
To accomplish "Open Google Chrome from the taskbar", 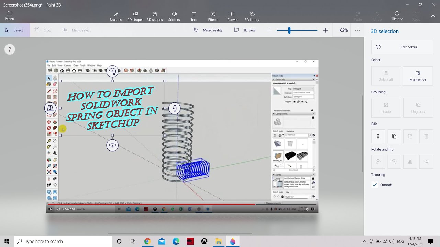I will (x=147, y=241).
